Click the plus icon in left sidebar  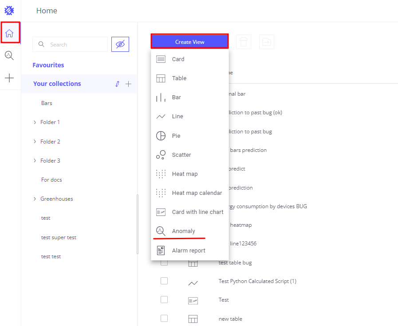point(9,78)
